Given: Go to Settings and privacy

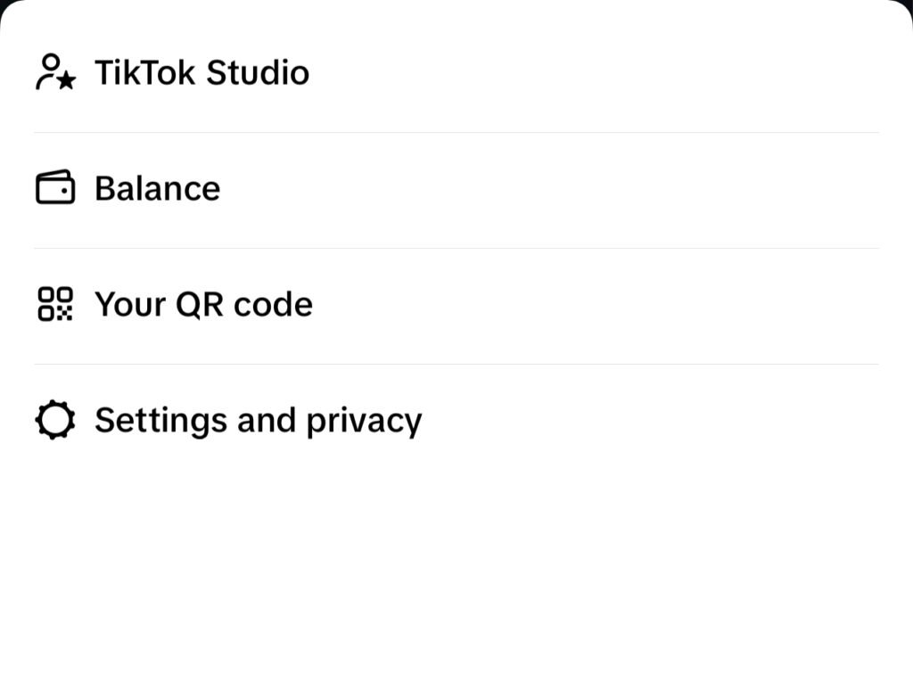Looking at the screenshot, I should click(x=258, y=420).
